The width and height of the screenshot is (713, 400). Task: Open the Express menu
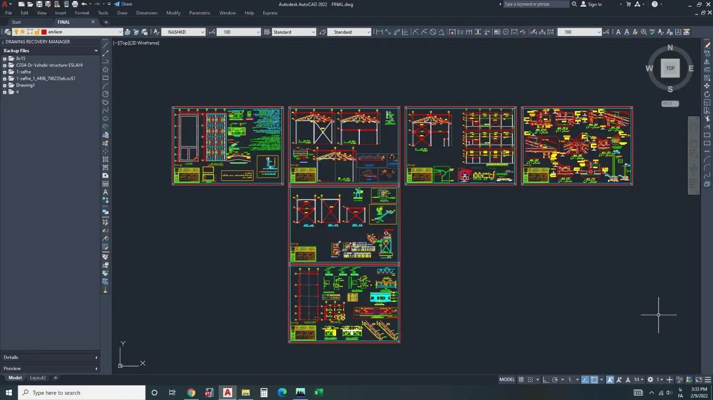click(x=270, y=13)
